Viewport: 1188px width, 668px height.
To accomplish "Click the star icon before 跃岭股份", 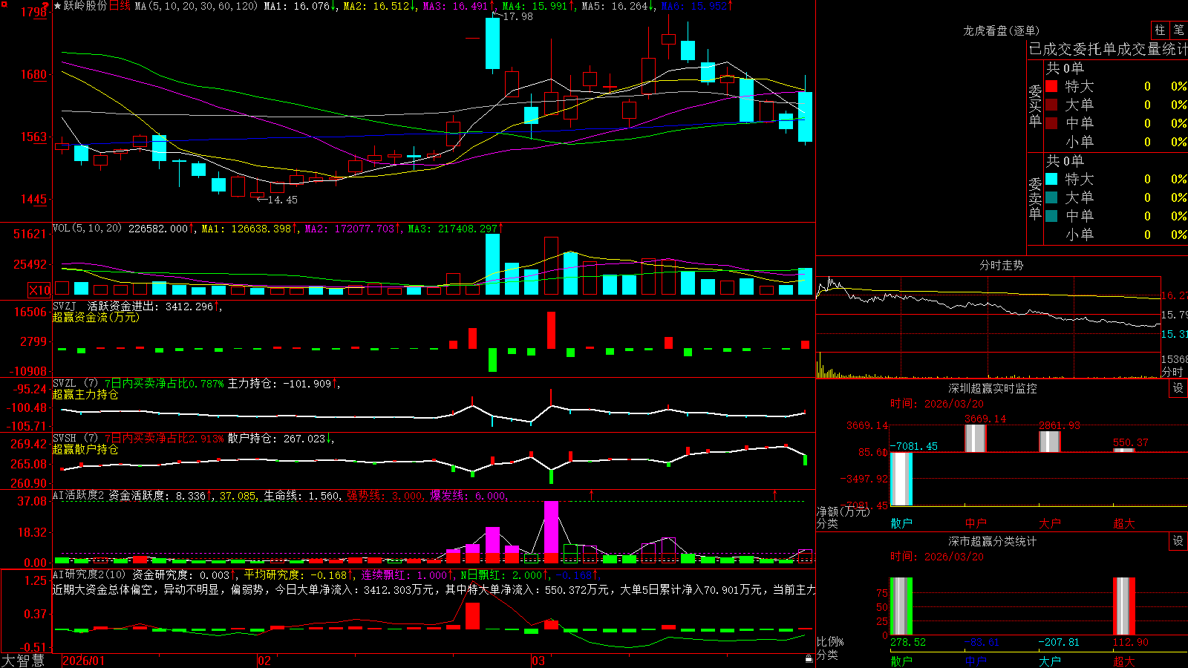I will coord(58,6).
